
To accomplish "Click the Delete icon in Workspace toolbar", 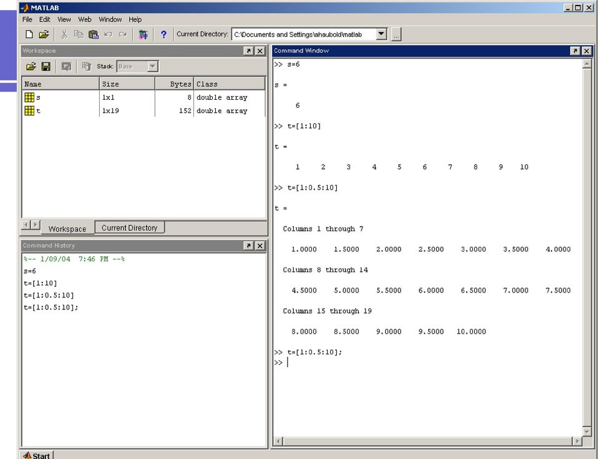I will [86, 67].
